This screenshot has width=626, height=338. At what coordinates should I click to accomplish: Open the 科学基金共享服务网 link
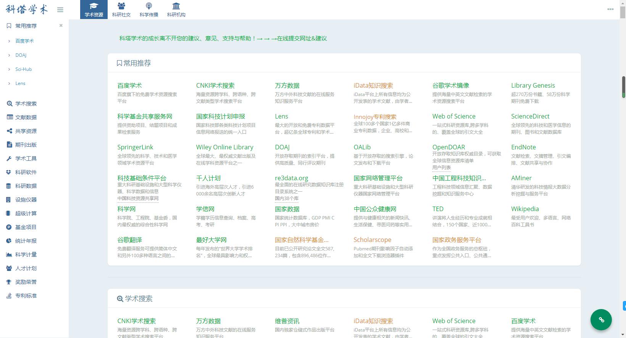pos(145,117)
